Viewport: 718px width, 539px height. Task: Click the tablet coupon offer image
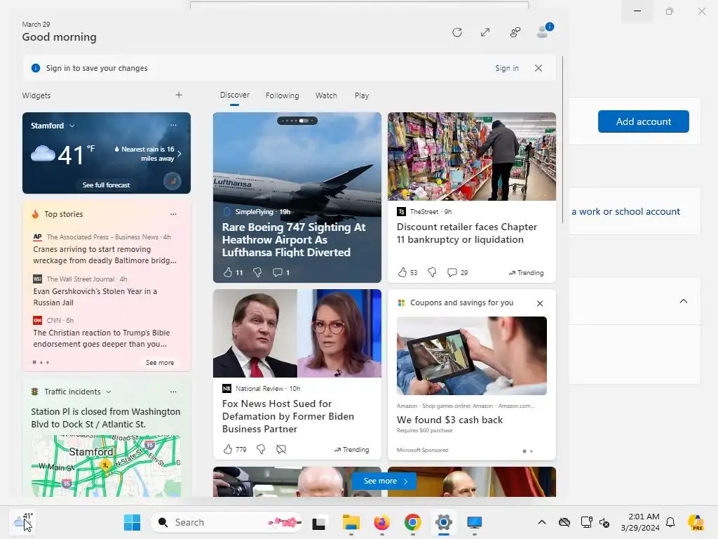[472, 356]
